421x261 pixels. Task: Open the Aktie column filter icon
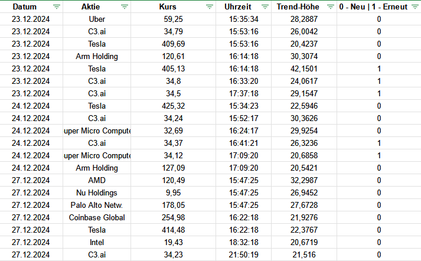click(124, 6)
